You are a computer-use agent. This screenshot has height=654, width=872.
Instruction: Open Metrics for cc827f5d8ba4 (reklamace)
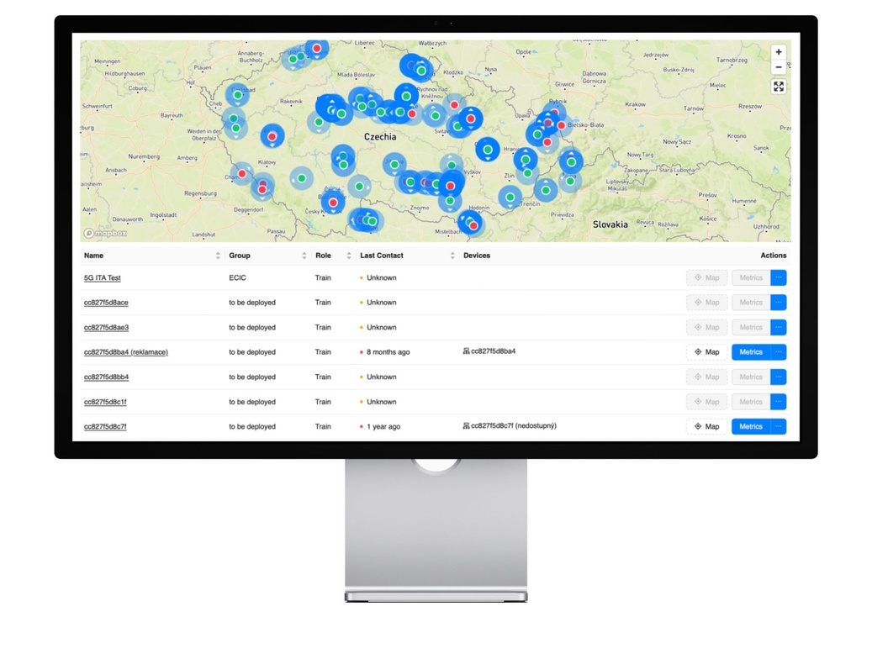(x=750, y=352)
